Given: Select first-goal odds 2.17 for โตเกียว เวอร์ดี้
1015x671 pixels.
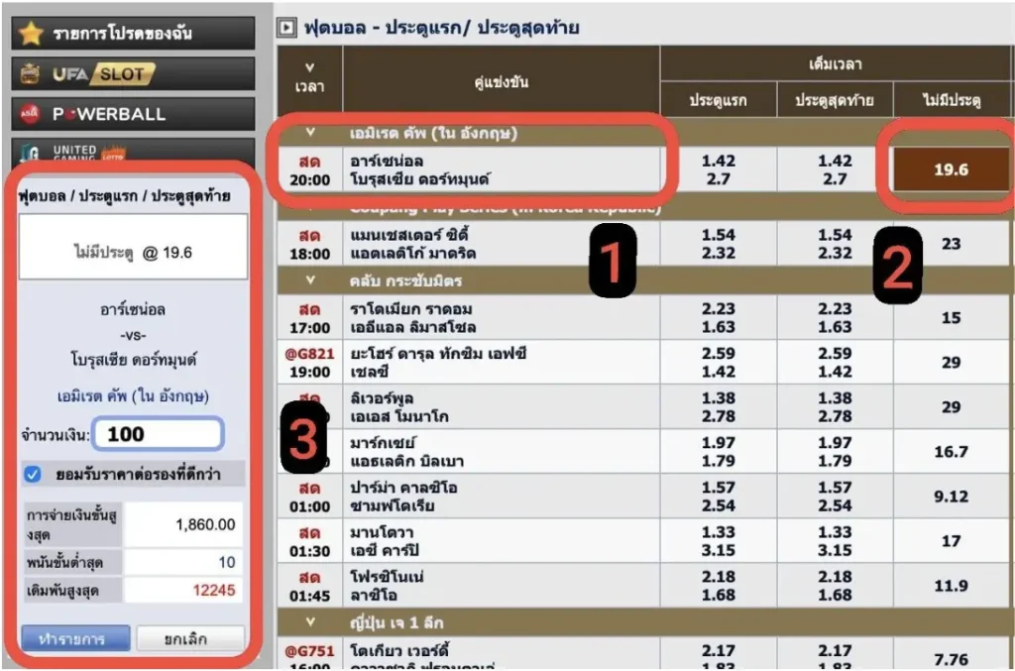Looking at the screenshot, I should [x=719, y=650].
